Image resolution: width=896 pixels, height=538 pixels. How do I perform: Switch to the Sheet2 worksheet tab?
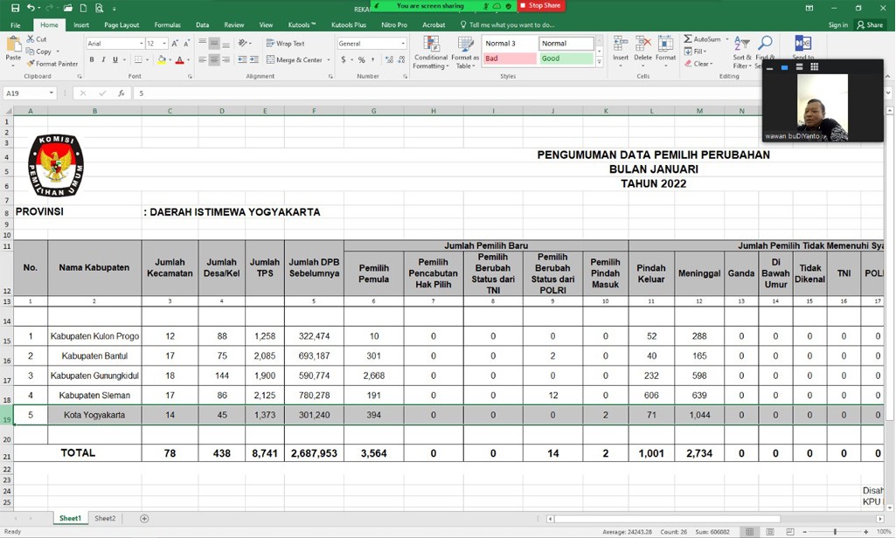click(x=105, y=519)
